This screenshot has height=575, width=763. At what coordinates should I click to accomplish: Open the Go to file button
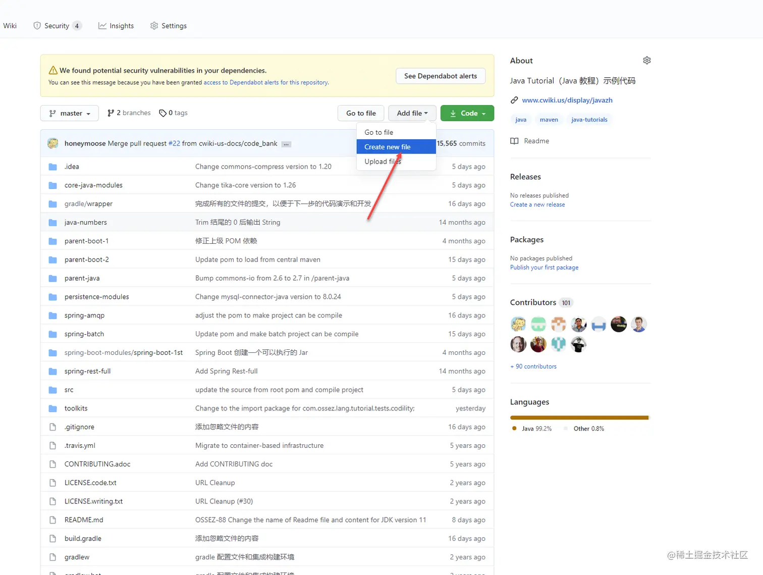(360, 113)
